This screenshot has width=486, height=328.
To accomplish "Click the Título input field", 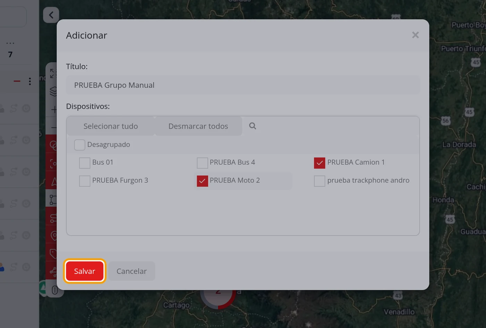I will tap(243, 85).
